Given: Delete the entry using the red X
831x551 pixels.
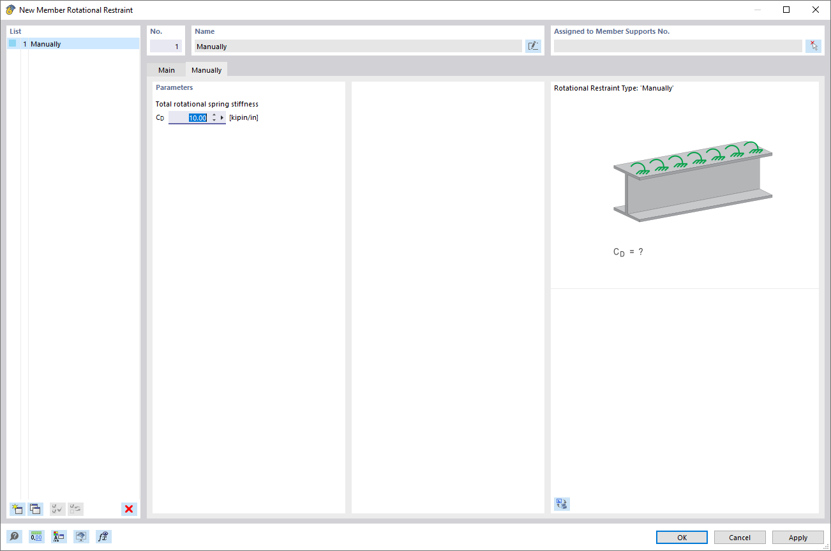Looking at the screenshot, I should click(x=129, y=509).
